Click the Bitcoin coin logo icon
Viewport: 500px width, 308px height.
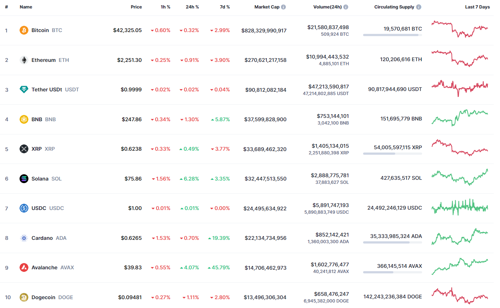pyautogui.click(x=24, y=30)
